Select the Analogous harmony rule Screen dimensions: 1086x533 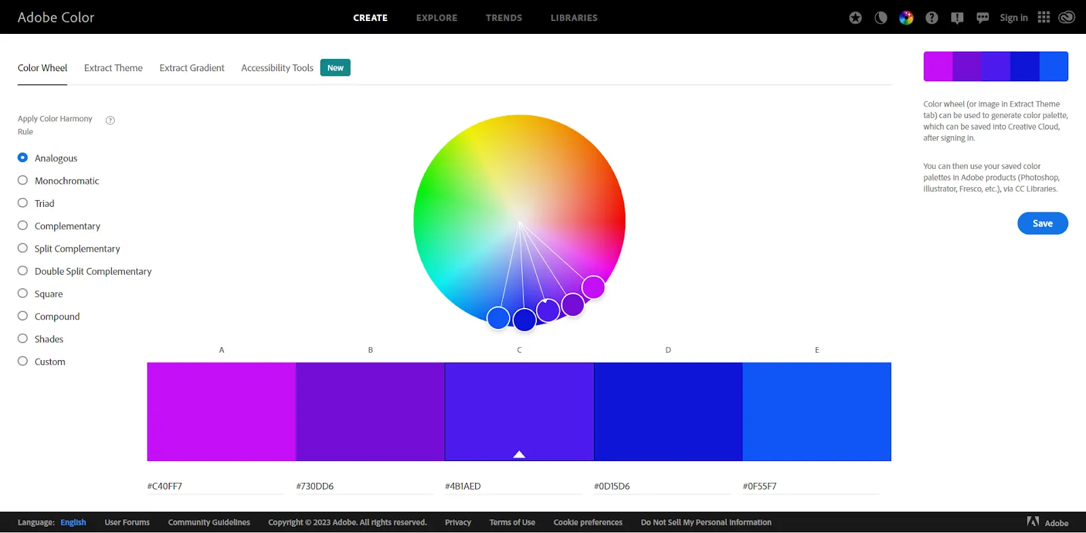pyautogui.click(x=48, y=158)
